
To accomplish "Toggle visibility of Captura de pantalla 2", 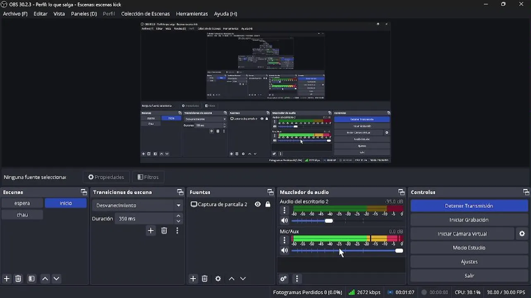I will (258, 204).
